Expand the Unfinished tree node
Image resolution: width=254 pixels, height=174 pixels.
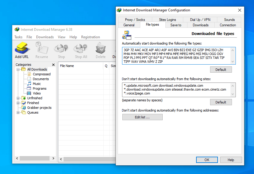[18, 98]
